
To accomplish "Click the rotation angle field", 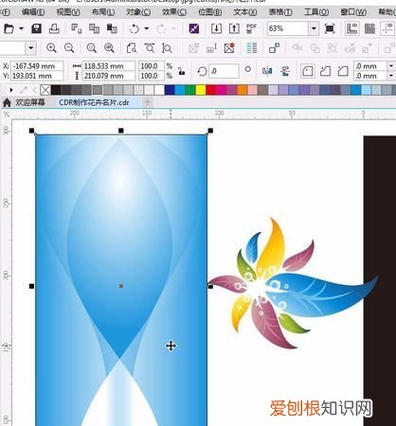I will [224, 71].
